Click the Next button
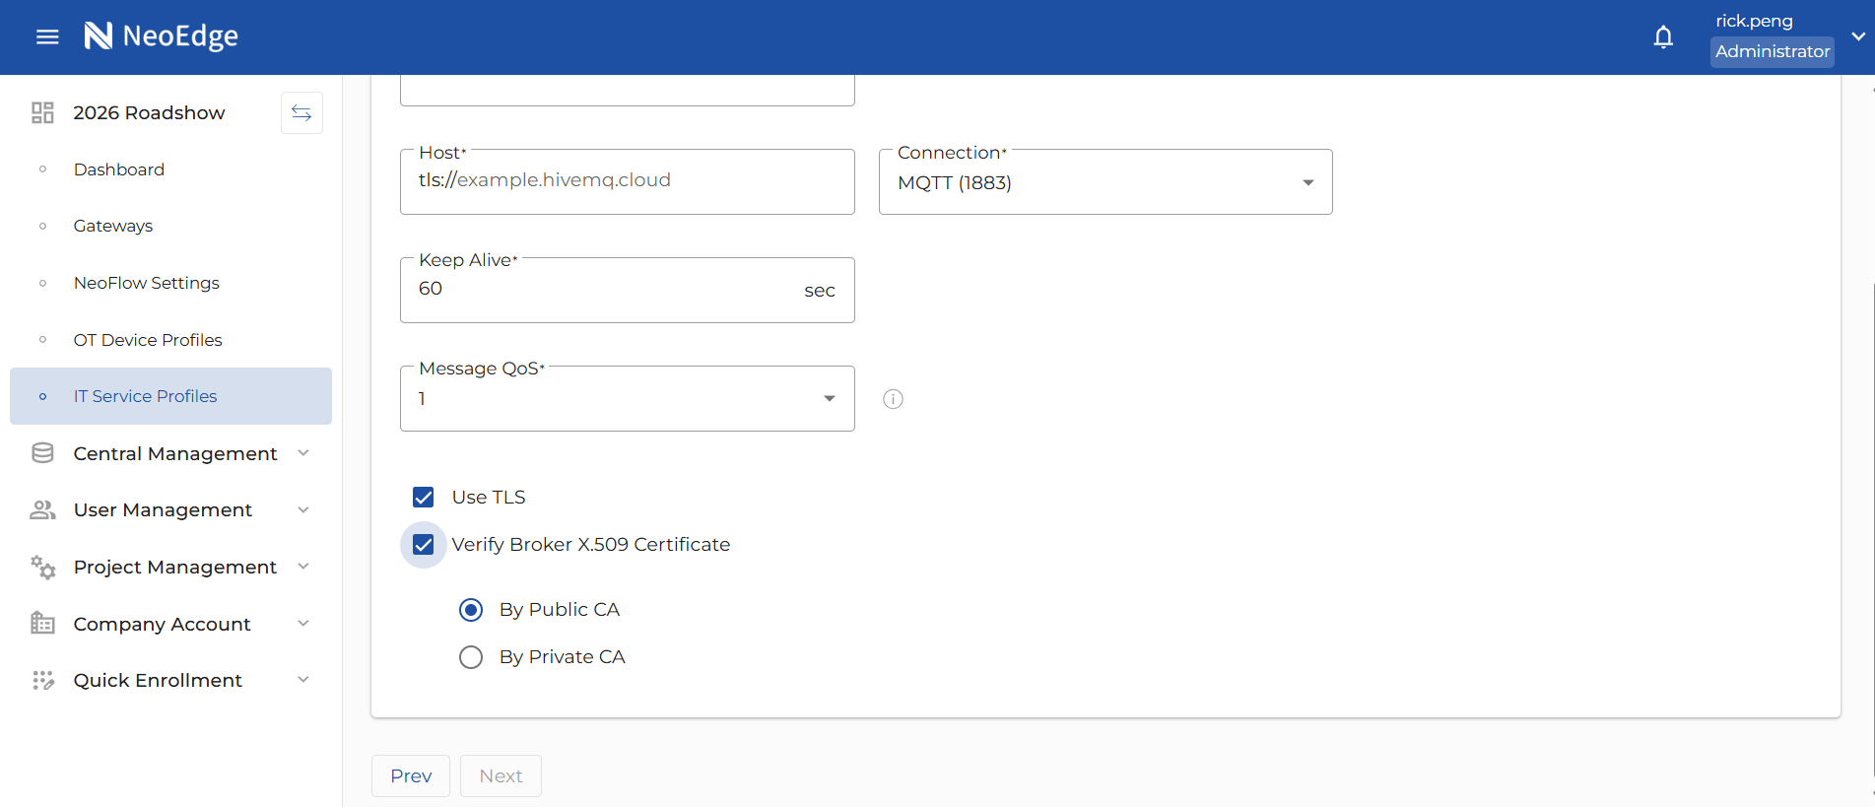 click(x=501, y=776)
